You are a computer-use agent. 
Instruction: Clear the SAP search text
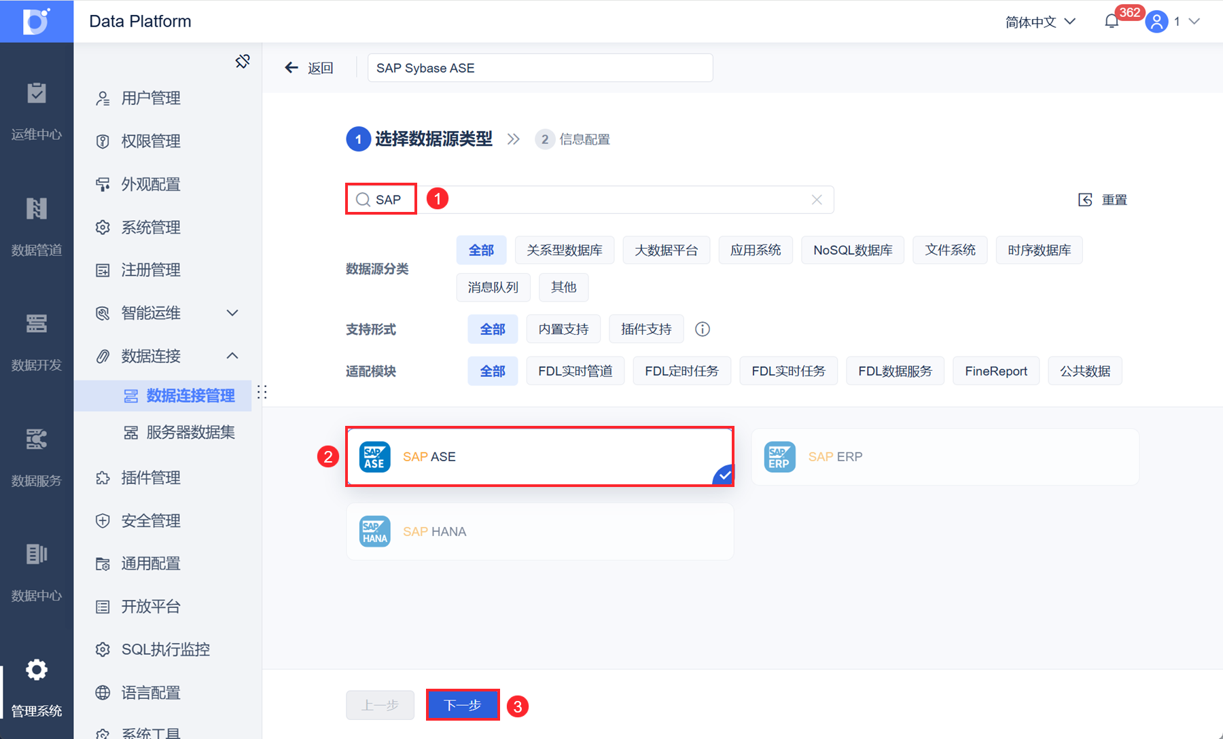pyautogui.click(x=817, y=200)
